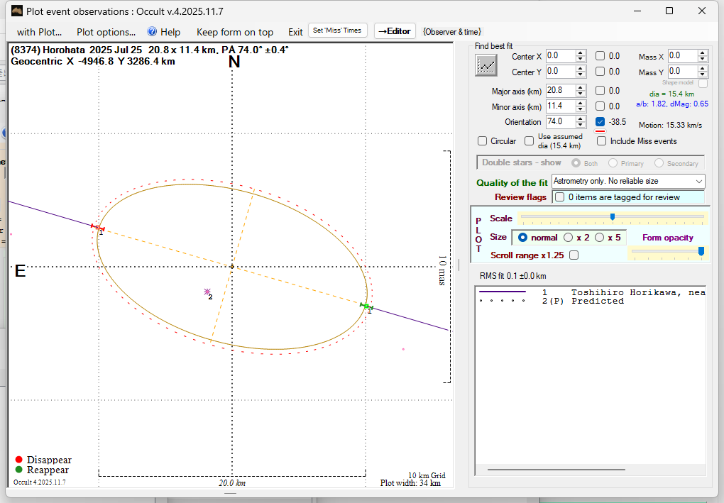Click Set 'Miss' Times button

tap(338, 31)
